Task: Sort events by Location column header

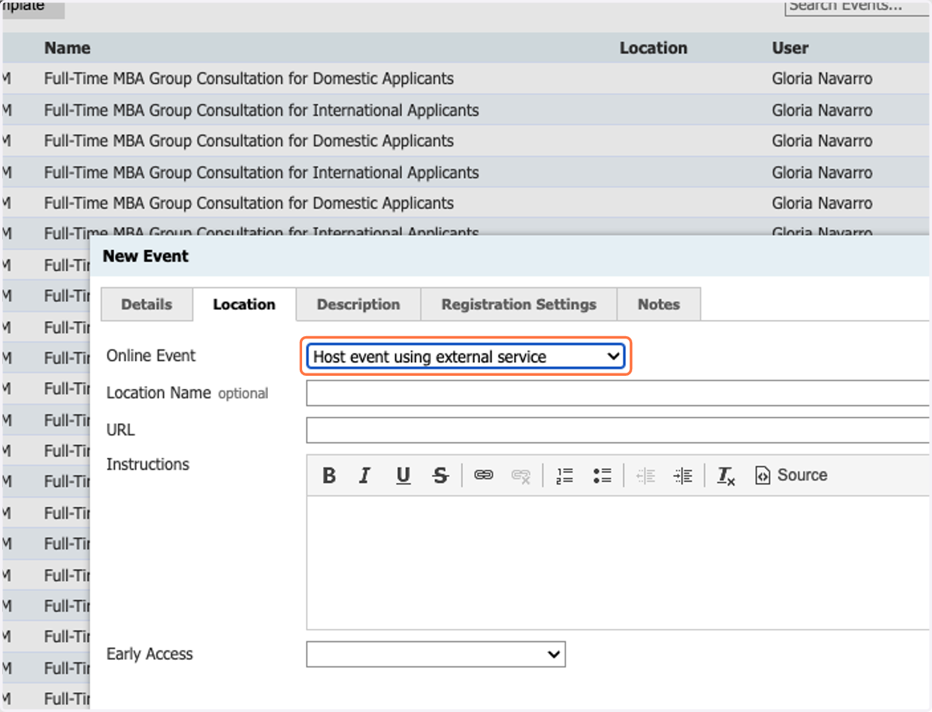Action: [x=653, y=48]
